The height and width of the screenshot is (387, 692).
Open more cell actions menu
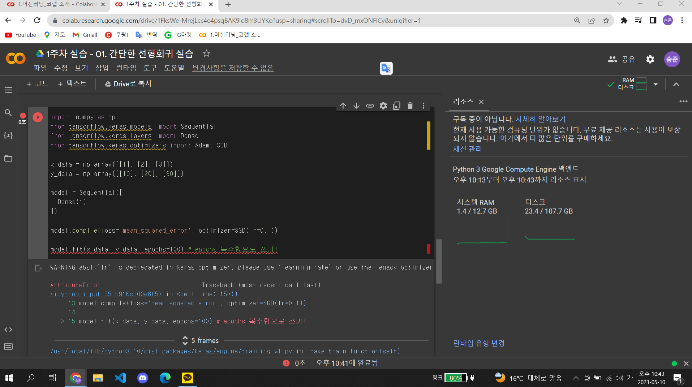424,106
